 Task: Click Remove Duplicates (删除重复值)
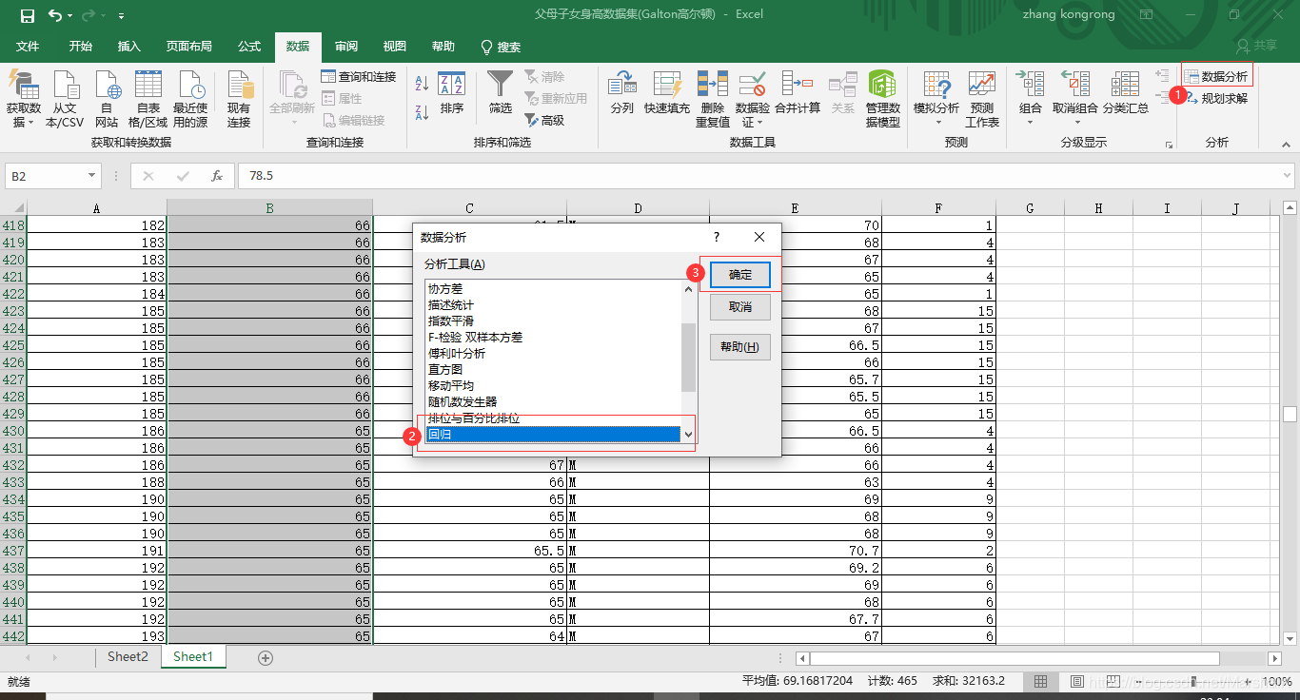pyautogui.click(x=713, y=99)
